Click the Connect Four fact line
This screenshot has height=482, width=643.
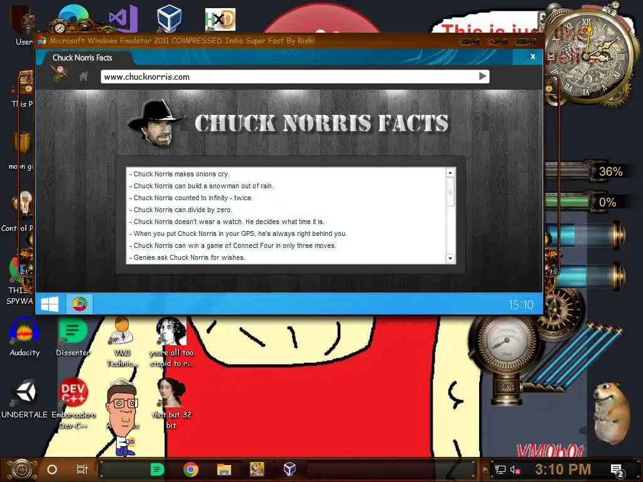232,245
